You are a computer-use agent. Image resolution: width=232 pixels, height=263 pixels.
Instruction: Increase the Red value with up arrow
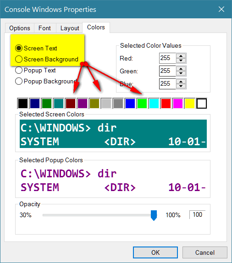pyautogui.click(x=181, y=56)
